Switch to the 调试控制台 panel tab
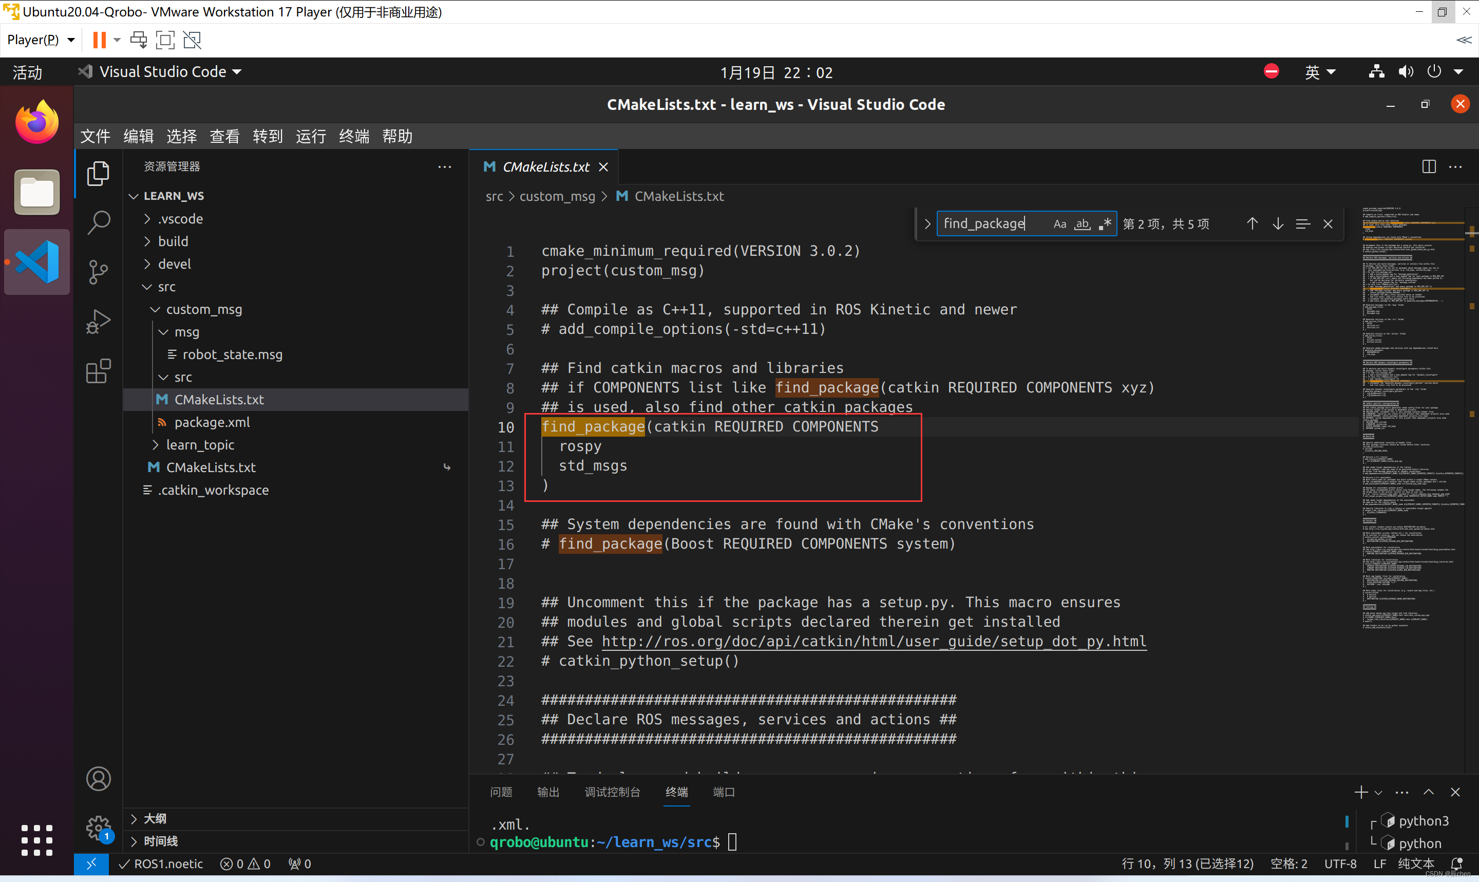The width and height of the screenshot is (1479, 882). (x=612, y=792)
